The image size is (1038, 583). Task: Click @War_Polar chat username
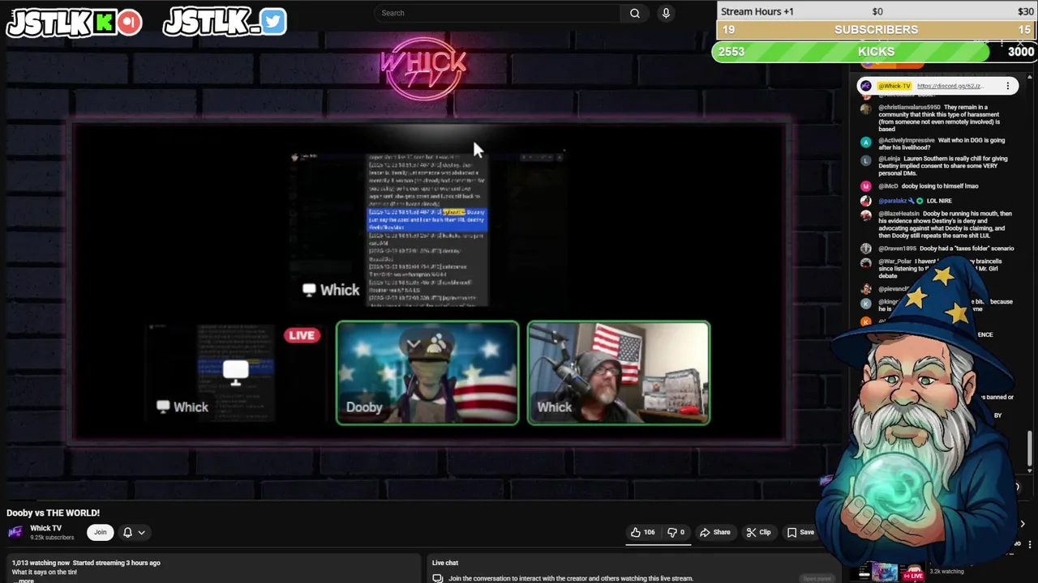point(895,262)
